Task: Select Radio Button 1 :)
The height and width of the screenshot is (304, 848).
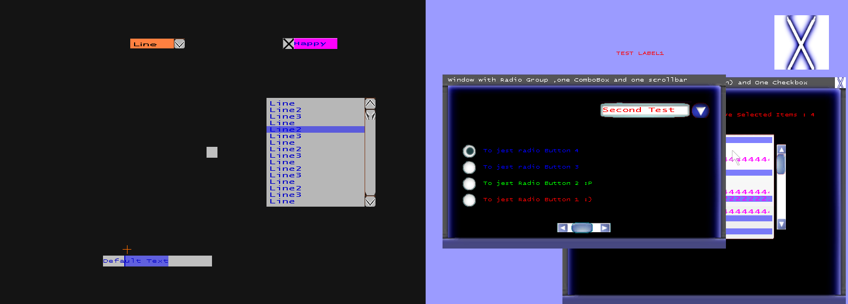Action: tap(469, 200)
